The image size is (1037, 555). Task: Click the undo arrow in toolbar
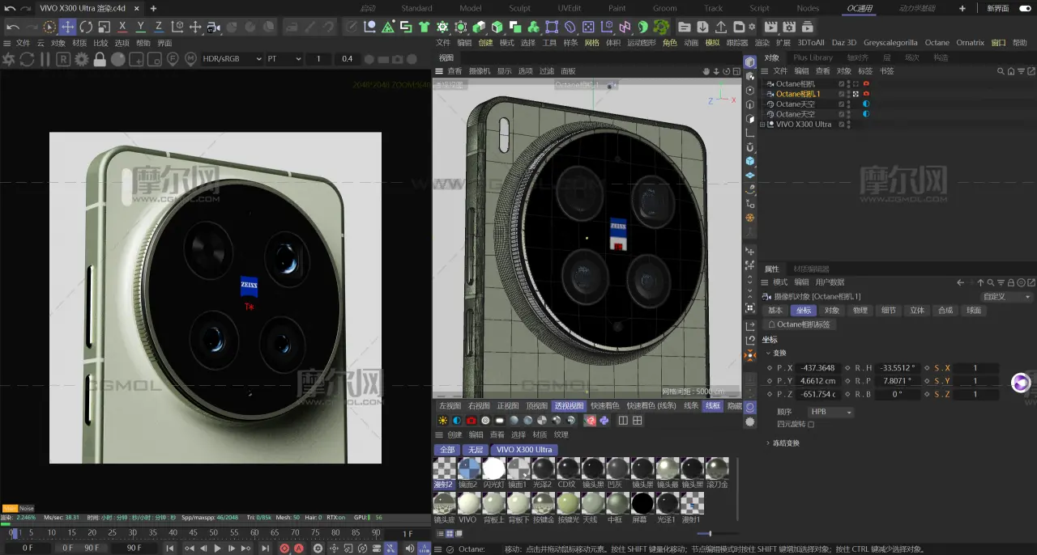14,27
